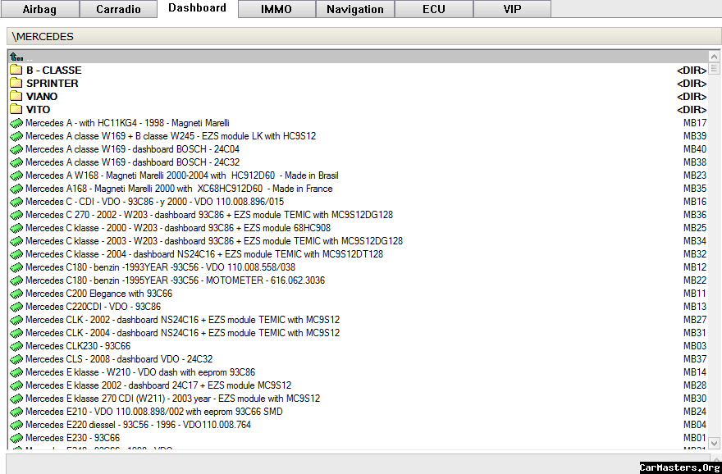
Task: Click chip icon for C klasse 2000 W203
Action: click(x=16, y=228)
